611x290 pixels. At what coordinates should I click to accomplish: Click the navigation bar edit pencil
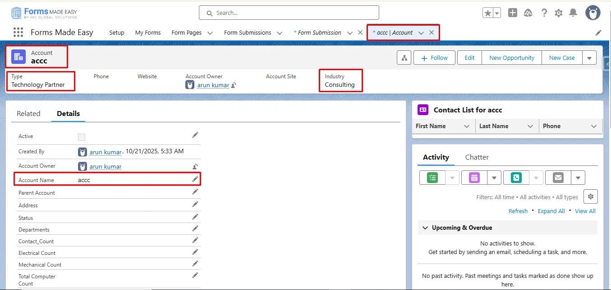(598, 33)
